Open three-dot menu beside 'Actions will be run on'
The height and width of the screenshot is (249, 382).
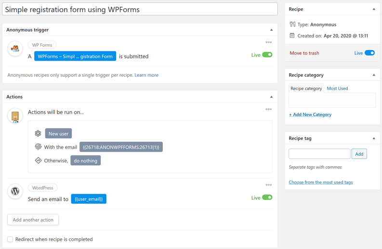coord(268,109)
